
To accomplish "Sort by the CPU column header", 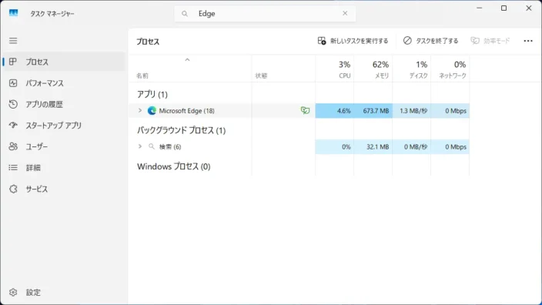I will [x=335, y=69].
